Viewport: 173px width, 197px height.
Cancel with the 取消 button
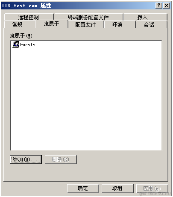(117, 188)
